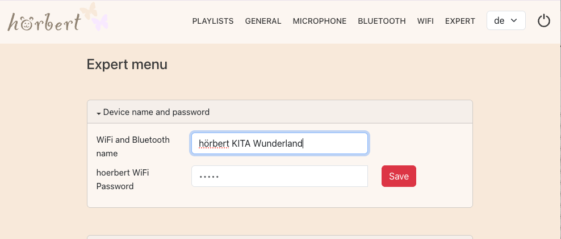Click the red-underlined word hörbert in name field
561x239 pixels.
coord(213,144)
